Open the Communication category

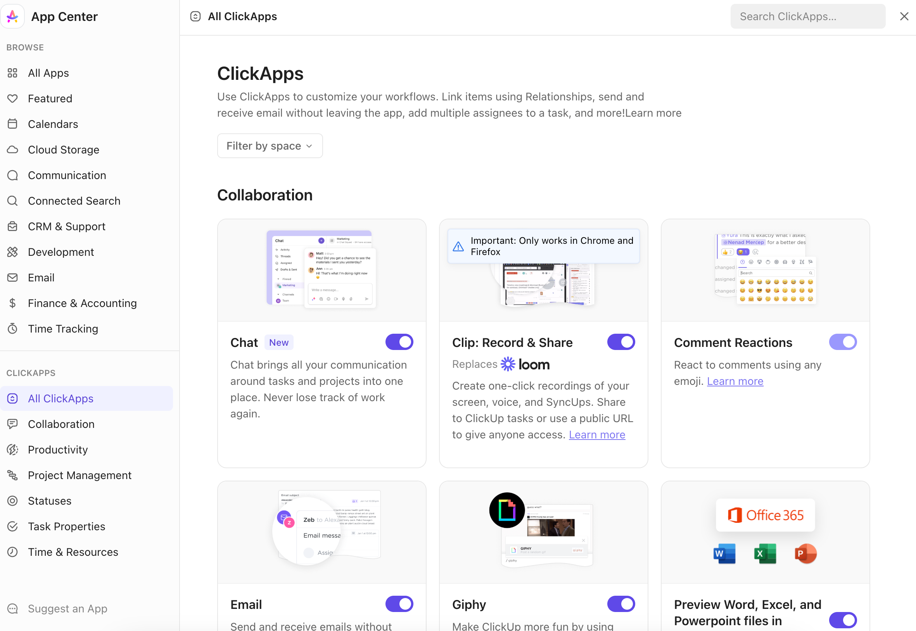coord(67,175)
